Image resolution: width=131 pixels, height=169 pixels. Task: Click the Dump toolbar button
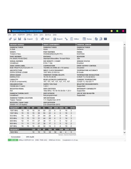click(x=87, y=39)
